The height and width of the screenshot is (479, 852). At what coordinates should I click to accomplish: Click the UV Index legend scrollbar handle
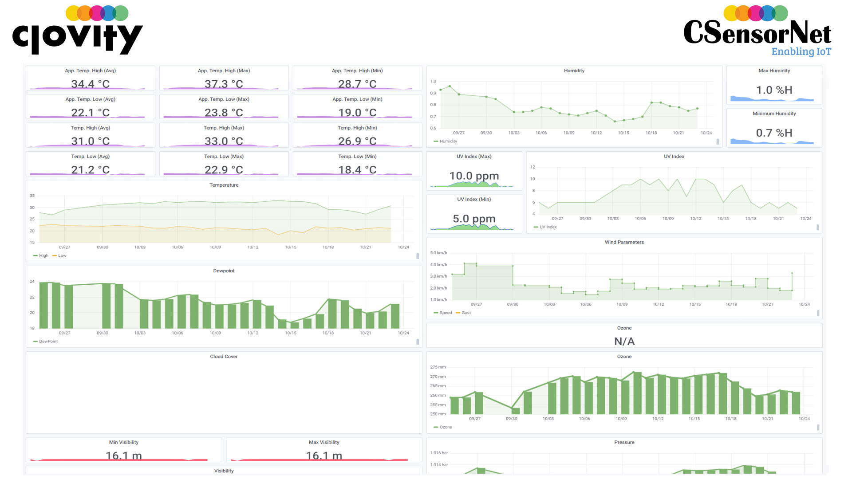click(818, 227)
